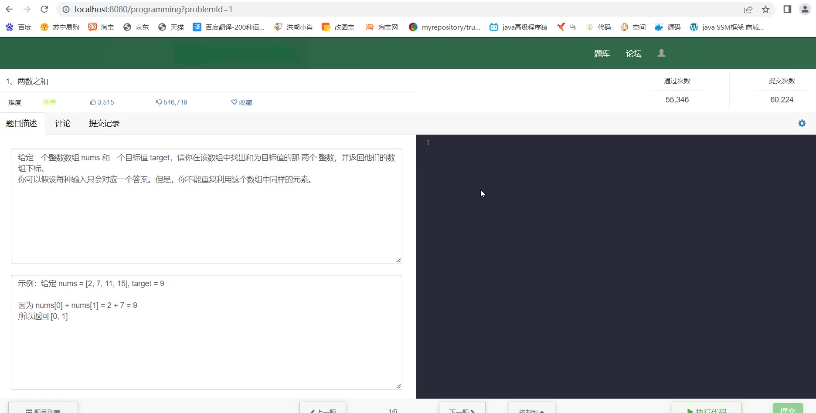The width and height of the screenshot is (816, 413).
Task: Open the 源码 bookmark
Action: click(668, 27)
